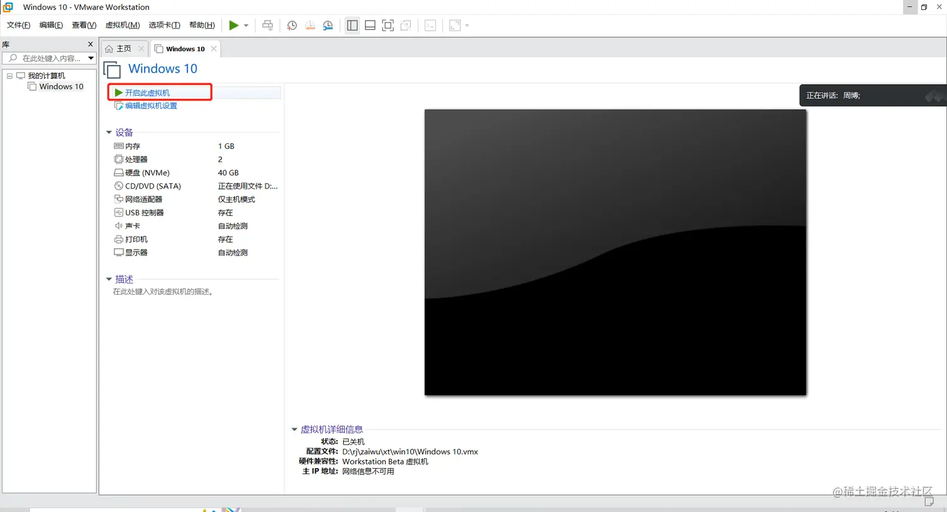Viewport: 947px width, 512px height.
Task: Click the 网络信息不可用 IP address value
Action: pos(368,472)
